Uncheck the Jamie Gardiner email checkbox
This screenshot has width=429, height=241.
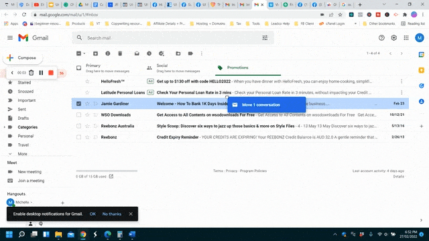click(79, 104)
